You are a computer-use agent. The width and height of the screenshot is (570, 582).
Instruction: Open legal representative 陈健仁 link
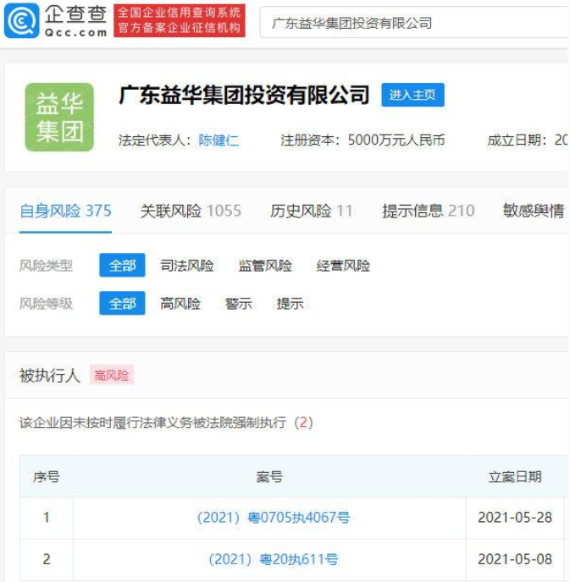tap(219, 140)
